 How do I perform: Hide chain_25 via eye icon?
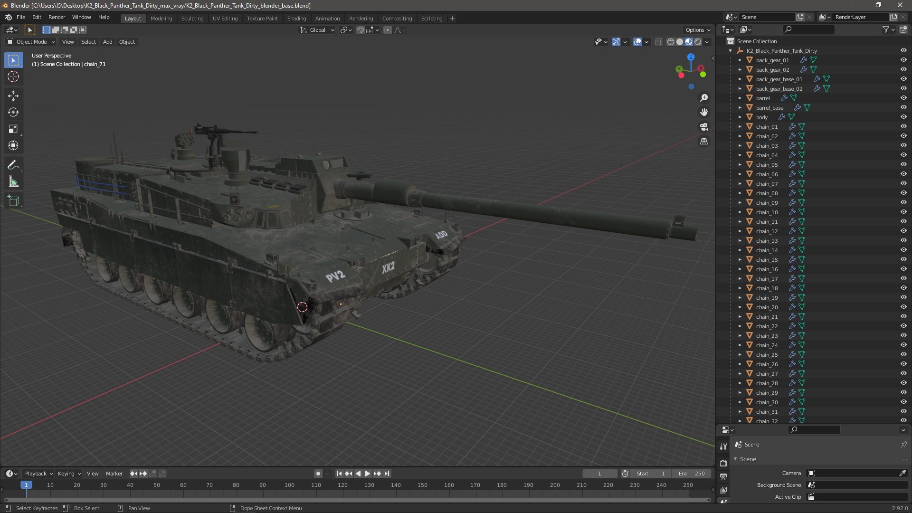(x=903, y=355)
